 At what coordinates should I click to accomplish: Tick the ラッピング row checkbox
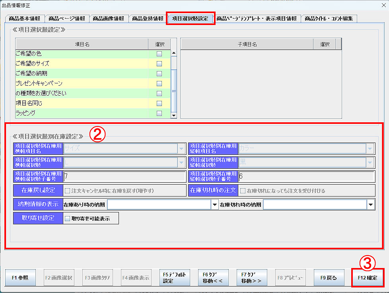coord(159,113)
